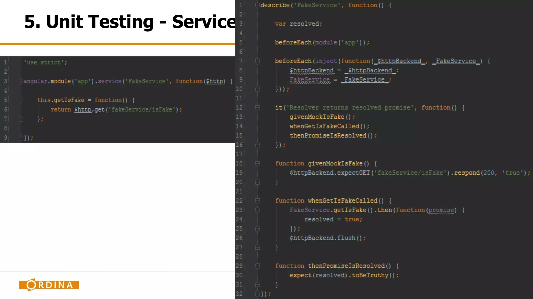Screen dimensions: 533x299
Task: Click line number 11 in test file gutter
Action: [x=239, y=98]
